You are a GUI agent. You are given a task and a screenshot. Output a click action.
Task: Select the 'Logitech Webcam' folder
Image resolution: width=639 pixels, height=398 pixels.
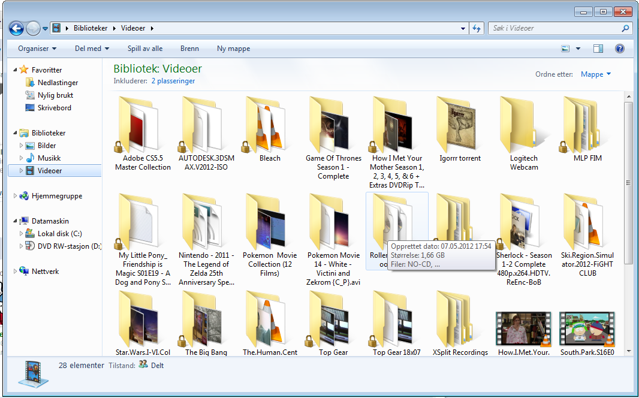(x=524, y=134)
